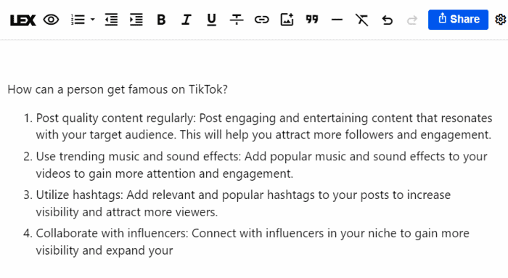
Task: Clear text formatting
Action: [x=362, y=20]
